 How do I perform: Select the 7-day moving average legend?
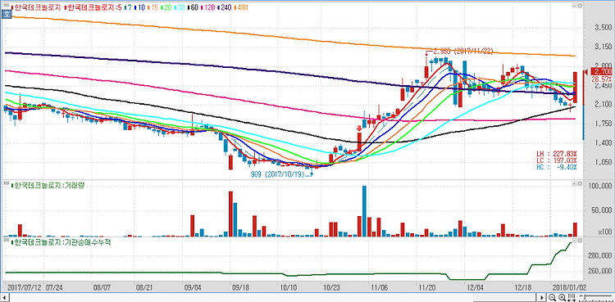(x=128, y=7)
